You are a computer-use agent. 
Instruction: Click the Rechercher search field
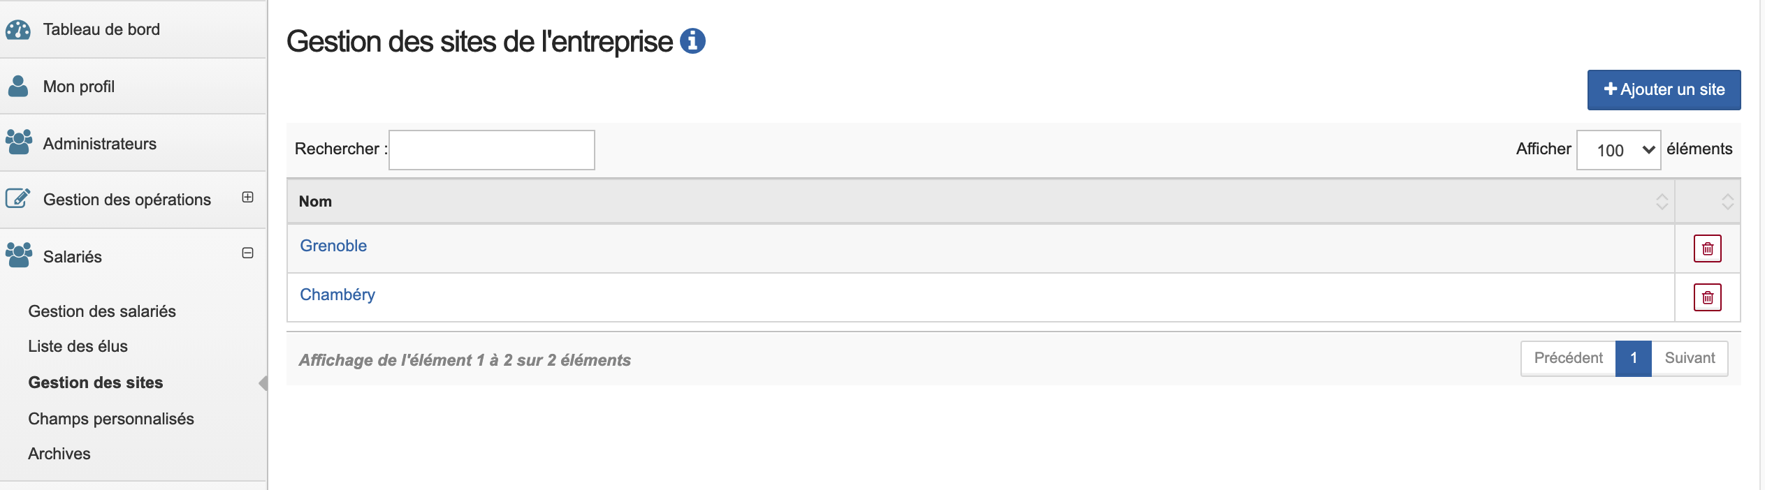(492, 150)
